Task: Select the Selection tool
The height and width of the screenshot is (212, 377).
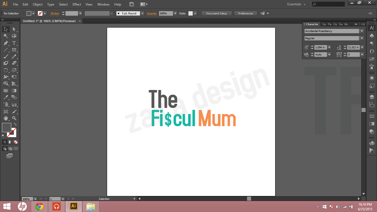Action: 6,29
